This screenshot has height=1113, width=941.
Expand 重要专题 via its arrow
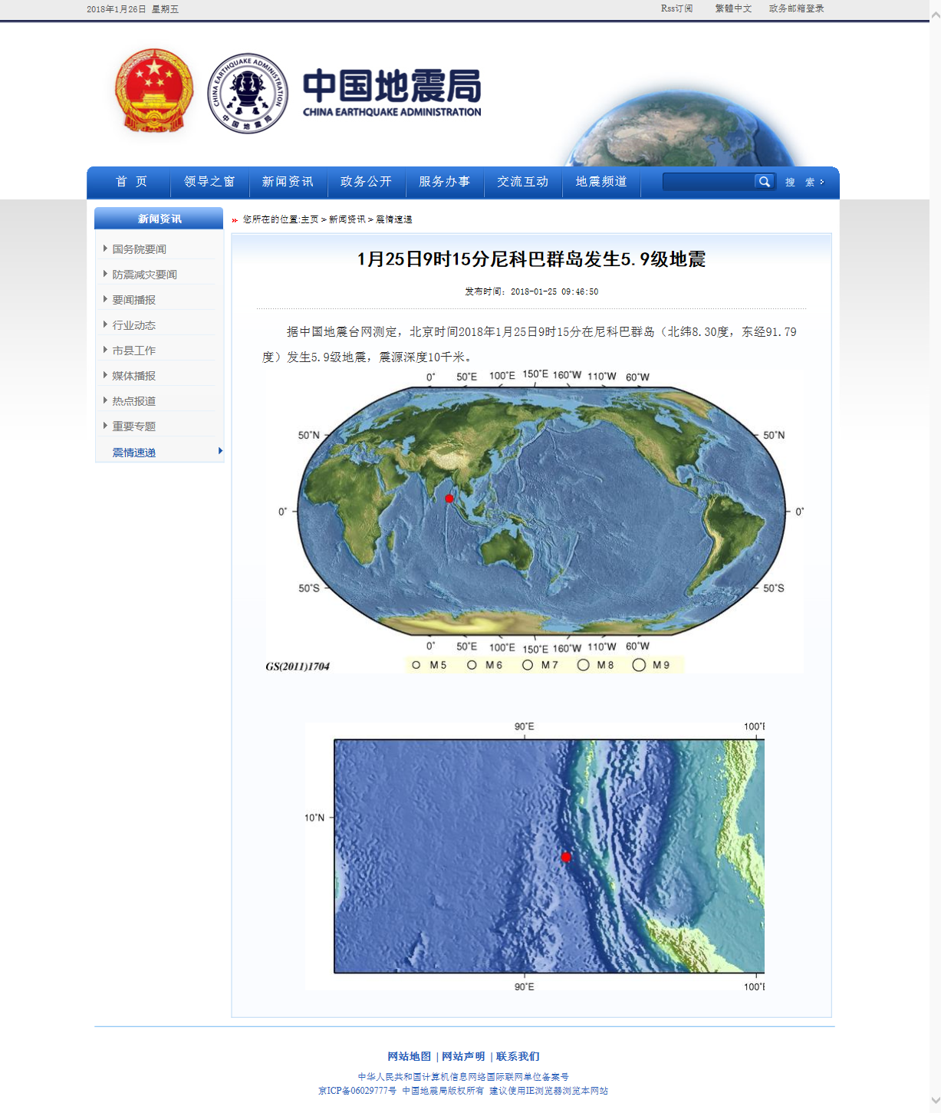(106, 425)
